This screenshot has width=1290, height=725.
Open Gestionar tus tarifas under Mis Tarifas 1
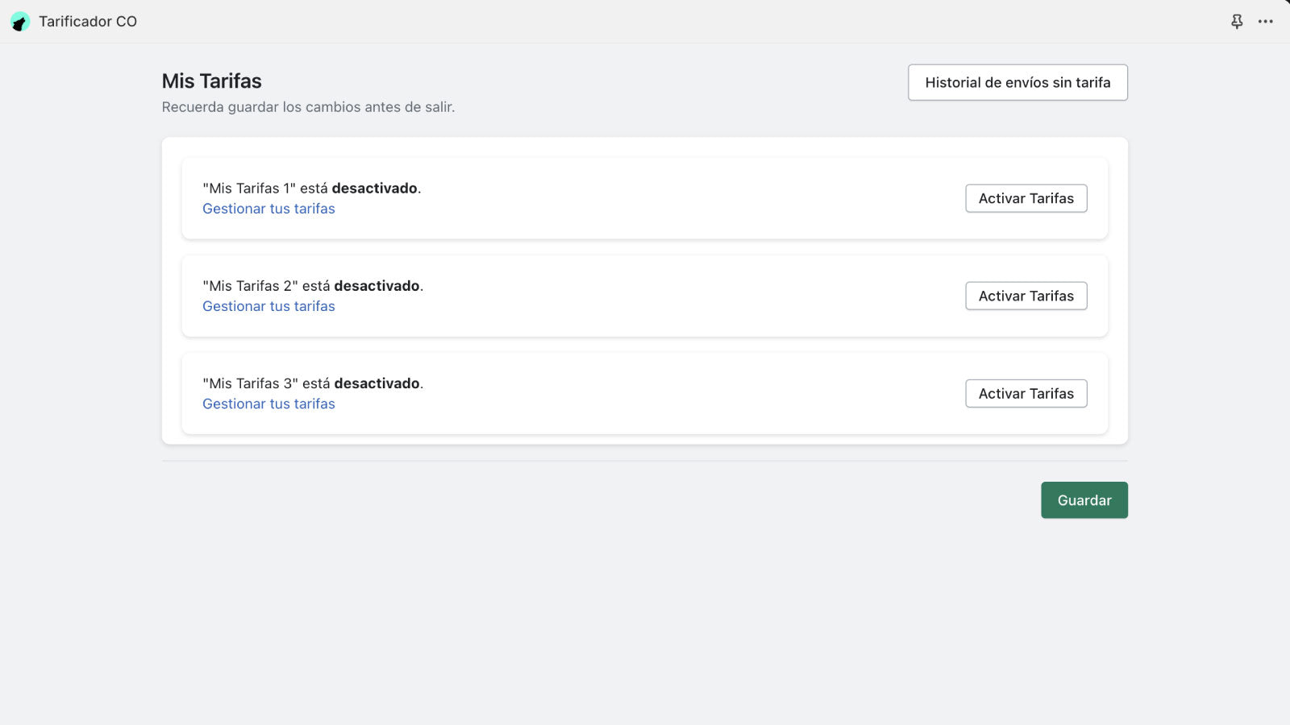(268, 209)
